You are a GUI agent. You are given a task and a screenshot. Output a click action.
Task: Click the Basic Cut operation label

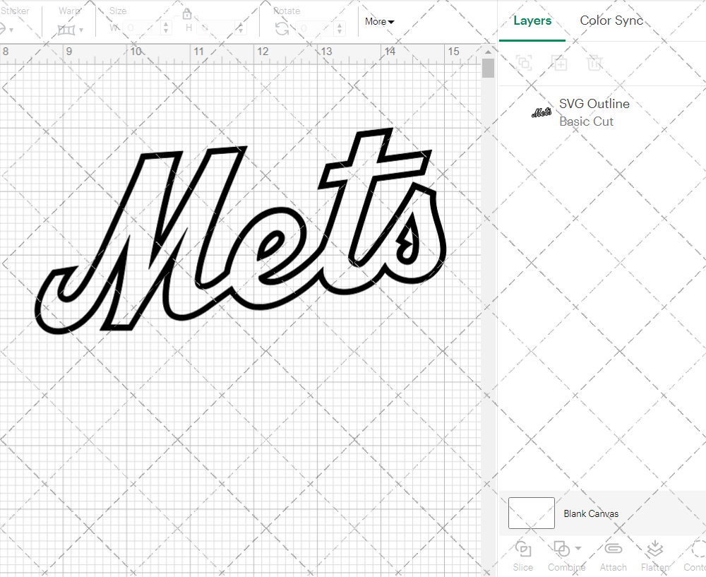586,121
